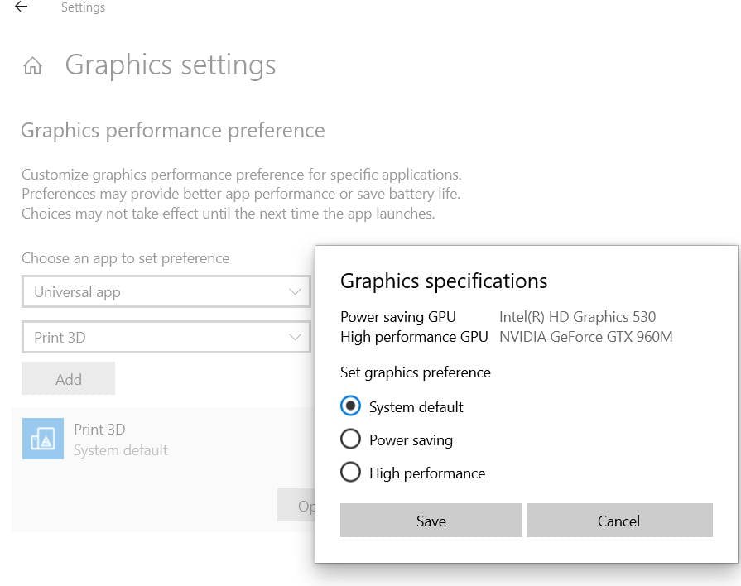Click the Intel(R) HD Graphics 530 text
Screen dimensions: 741x586
pyautogui.click(x=578, y=317)
